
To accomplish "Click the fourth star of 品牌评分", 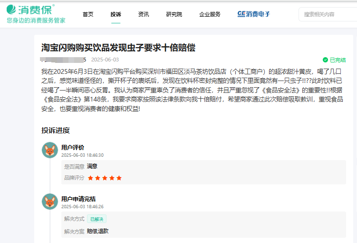I will [x=112, y=178].
